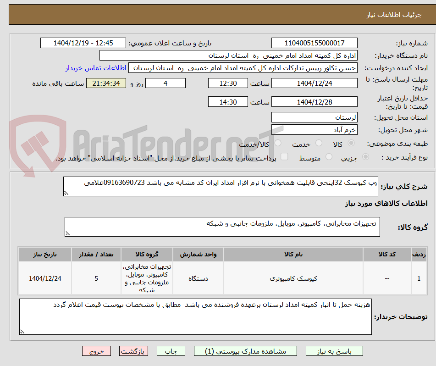The width and height of the screenshot is (436, 366).
Task: Click the table date cell 1404/12/24
Action: (45, 278)
